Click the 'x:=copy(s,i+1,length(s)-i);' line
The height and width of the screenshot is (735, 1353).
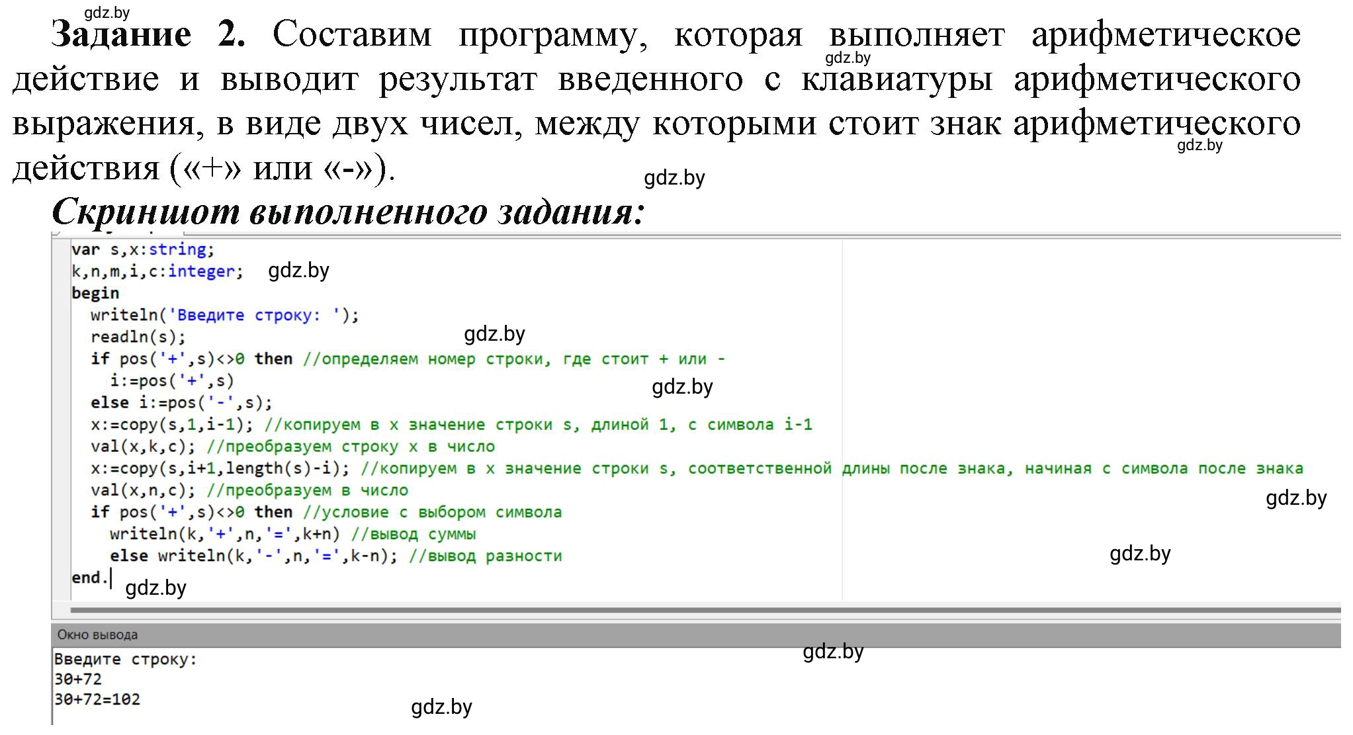(x=220, y=468)
